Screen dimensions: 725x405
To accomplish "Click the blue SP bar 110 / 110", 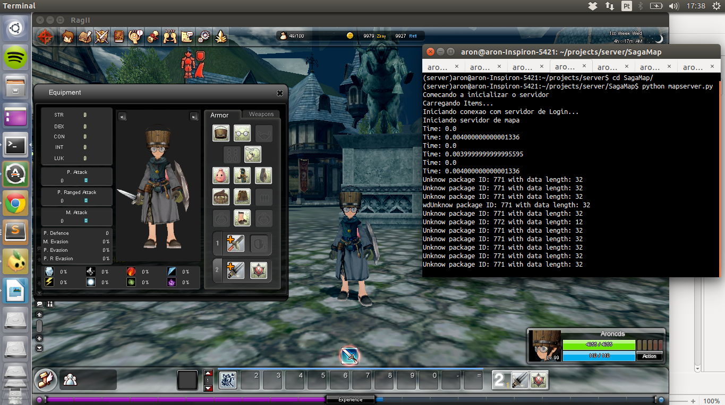I will tap(599, 356).
